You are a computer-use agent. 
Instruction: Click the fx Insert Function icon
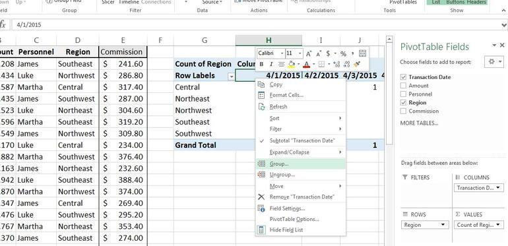click(3, 24)
